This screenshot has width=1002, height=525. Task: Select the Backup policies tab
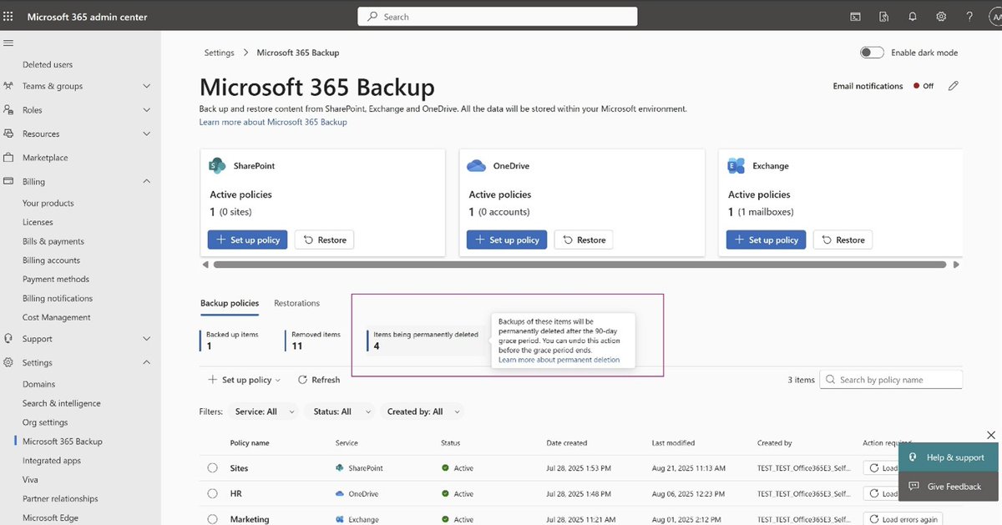(230, 303)
